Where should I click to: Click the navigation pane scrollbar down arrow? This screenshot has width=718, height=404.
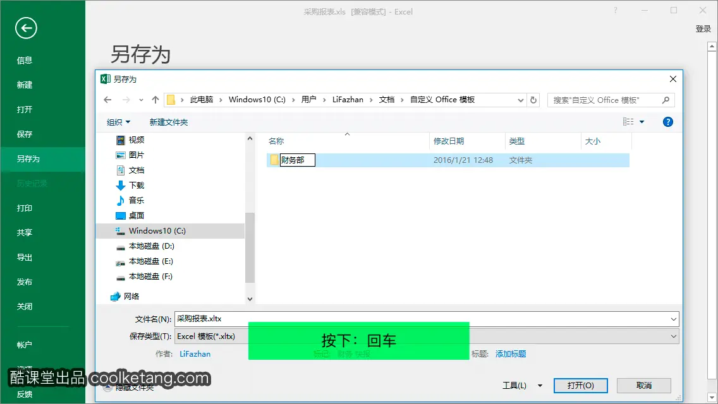coord(250,299)
